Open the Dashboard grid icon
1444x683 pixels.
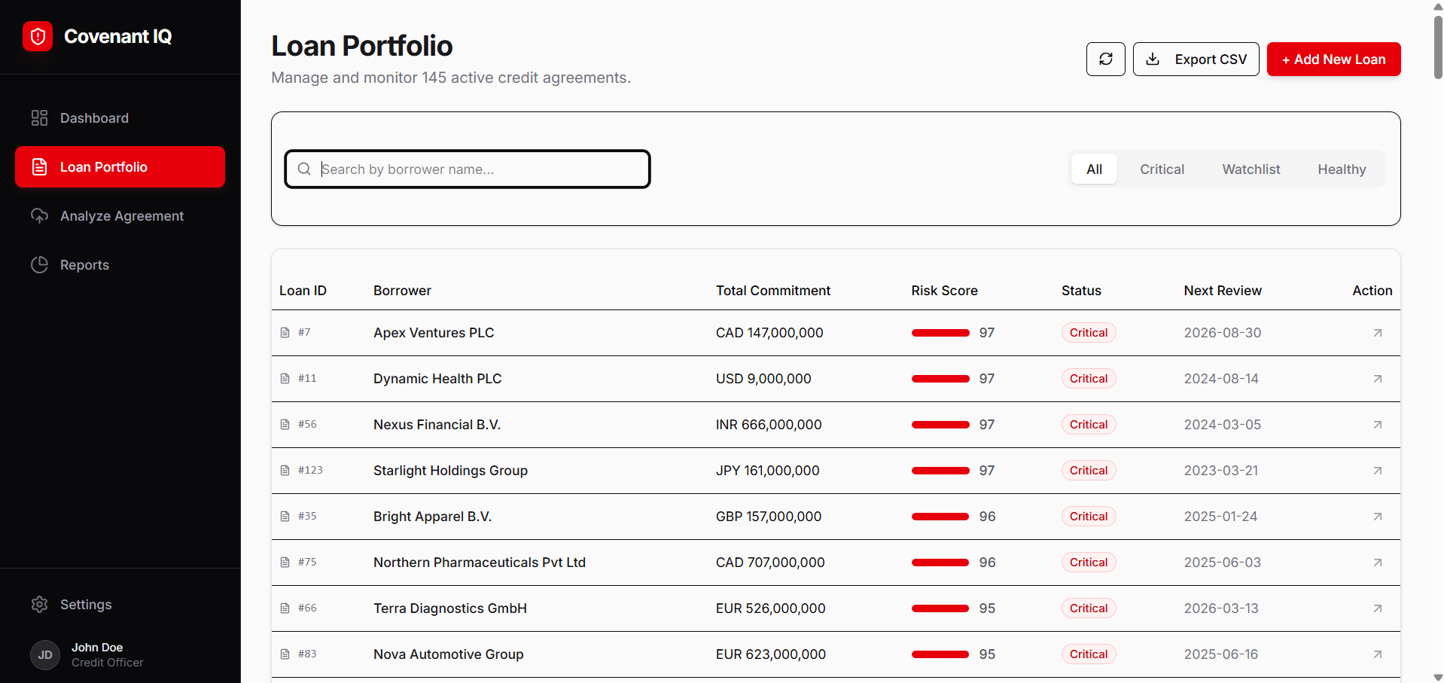(39, 118)
